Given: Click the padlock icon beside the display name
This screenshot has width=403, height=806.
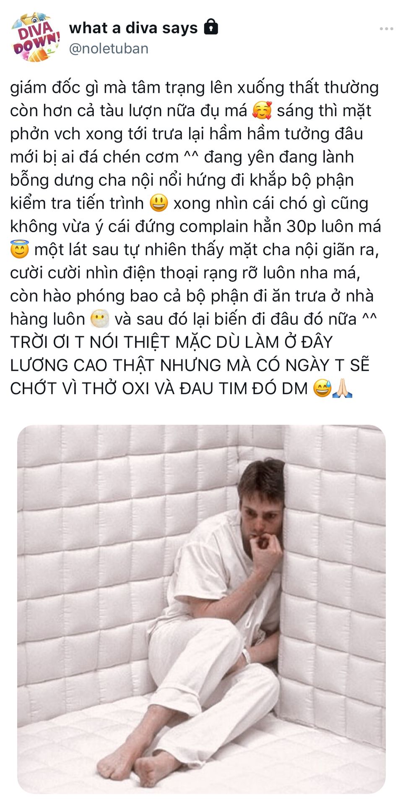Looking at the screenshot, I should (211, 27).
